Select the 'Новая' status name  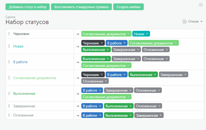(18, 46)
